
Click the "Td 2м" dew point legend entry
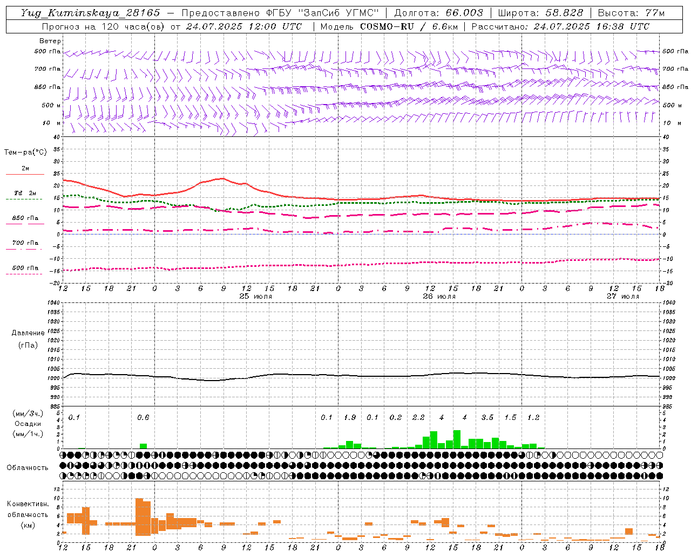pos(25,193)
